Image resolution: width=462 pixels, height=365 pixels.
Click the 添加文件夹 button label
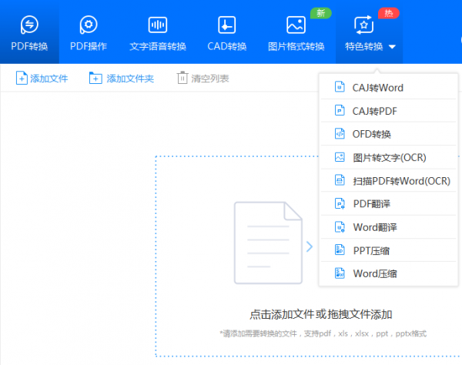pos(130,79)
